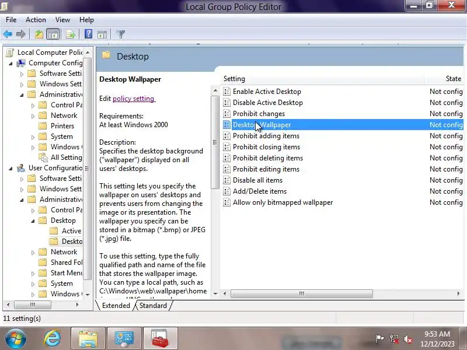Select the Printers tree folder
The width and height of the screenshot is (467, 350).
62,126
